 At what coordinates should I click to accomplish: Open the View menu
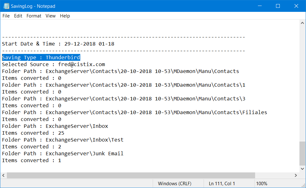click(51, 16)
